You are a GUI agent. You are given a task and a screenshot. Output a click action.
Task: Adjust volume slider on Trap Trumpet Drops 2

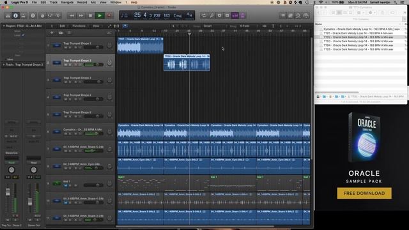pos(93,65)
